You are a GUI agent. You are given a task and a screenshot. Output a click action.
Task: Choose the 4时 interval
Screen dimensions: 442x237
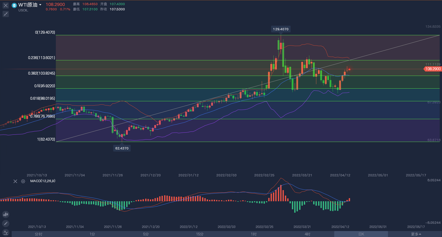click(307, 234)
